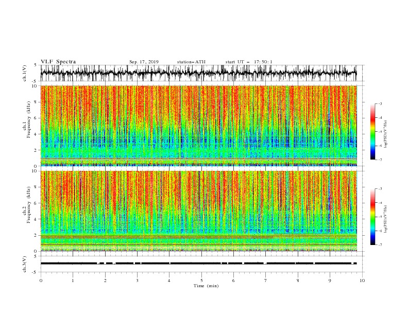This screenshot has height=315, width=408.
Task: Click inside the ch.1 spectrogram panel
Action: coord(198,126)
